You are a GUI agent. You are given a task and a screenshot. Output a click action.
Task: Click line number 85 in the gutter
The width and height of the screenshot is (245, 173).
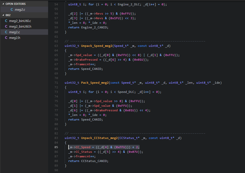click(56, 147)
